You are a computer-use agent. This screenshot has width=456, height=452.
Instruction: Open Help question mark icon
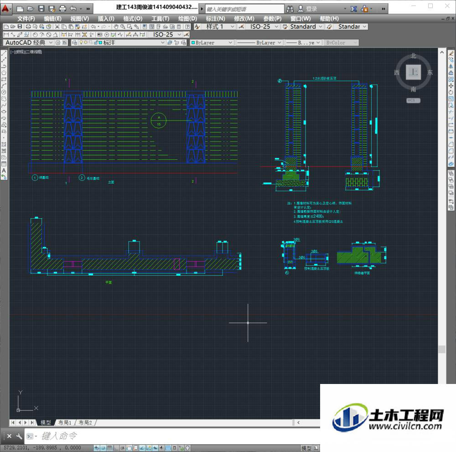(x=187, y=26)
